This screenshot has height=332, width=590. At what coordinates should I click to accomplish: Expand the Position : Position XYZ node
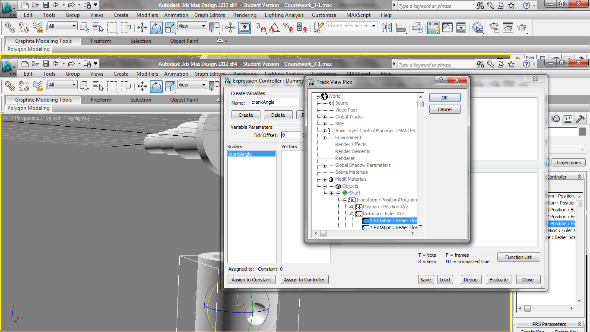352,207
